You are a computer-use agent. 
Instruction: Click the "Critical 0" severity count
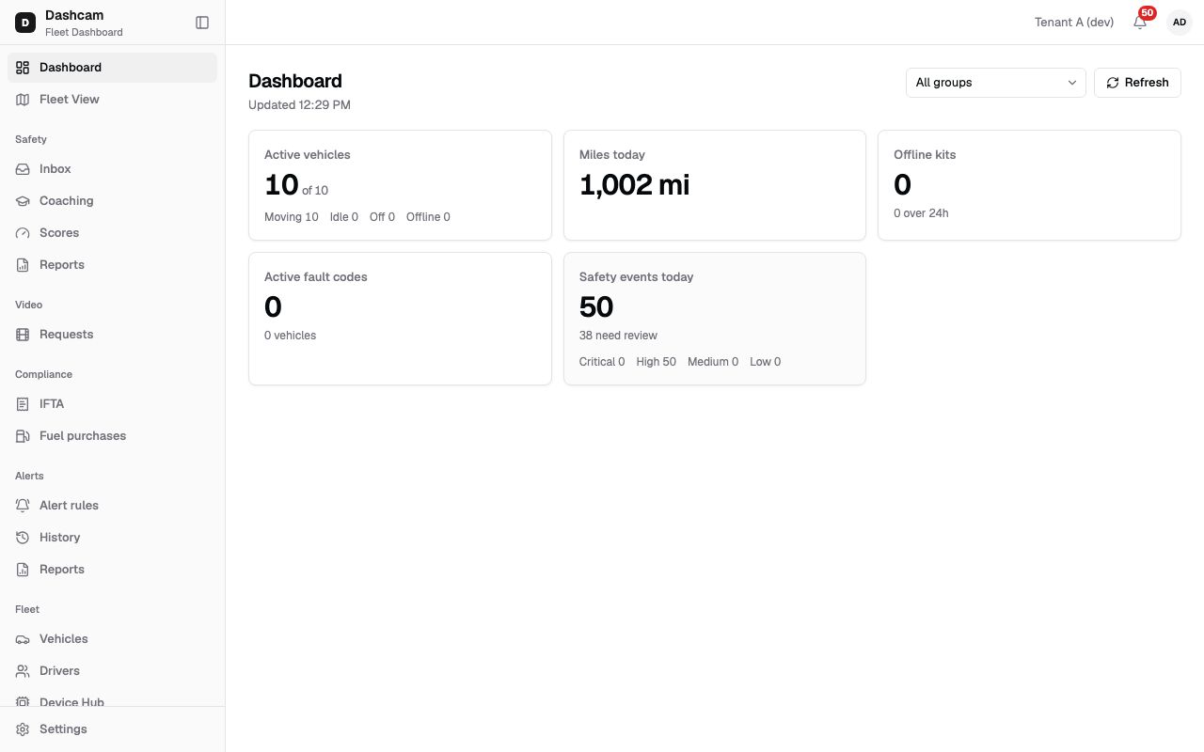(602, 362)
